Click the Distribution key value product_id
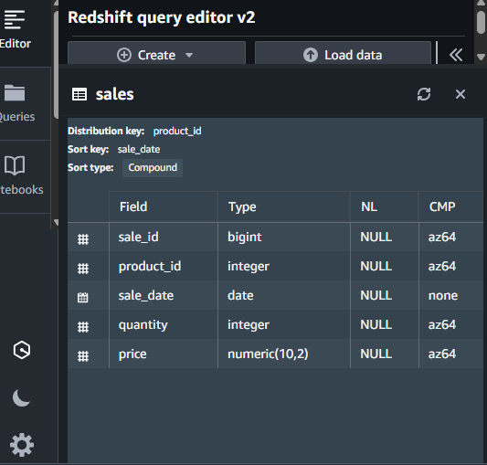This screenshot has height=465, width=487. click(177, 131)
